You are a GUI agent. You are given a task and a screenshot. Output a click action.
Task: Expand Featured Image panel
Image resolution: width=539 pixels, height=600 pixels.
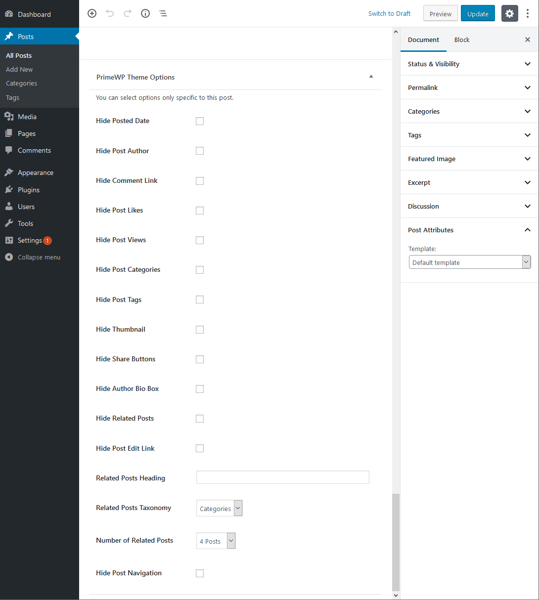[469, 159]
